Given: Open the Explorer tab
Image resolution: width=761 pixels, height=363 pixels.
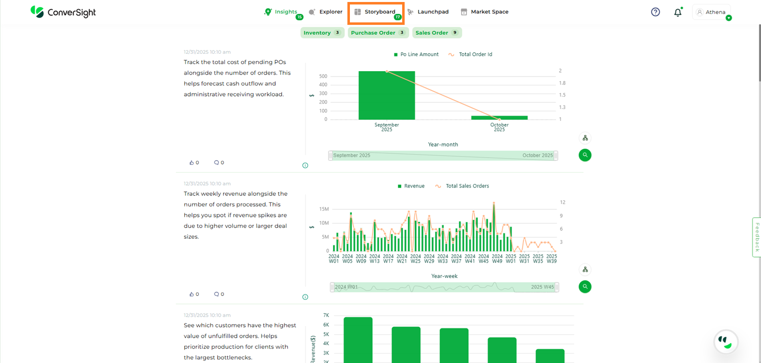Looking at the screenshot, I should [x=326, y=12].
